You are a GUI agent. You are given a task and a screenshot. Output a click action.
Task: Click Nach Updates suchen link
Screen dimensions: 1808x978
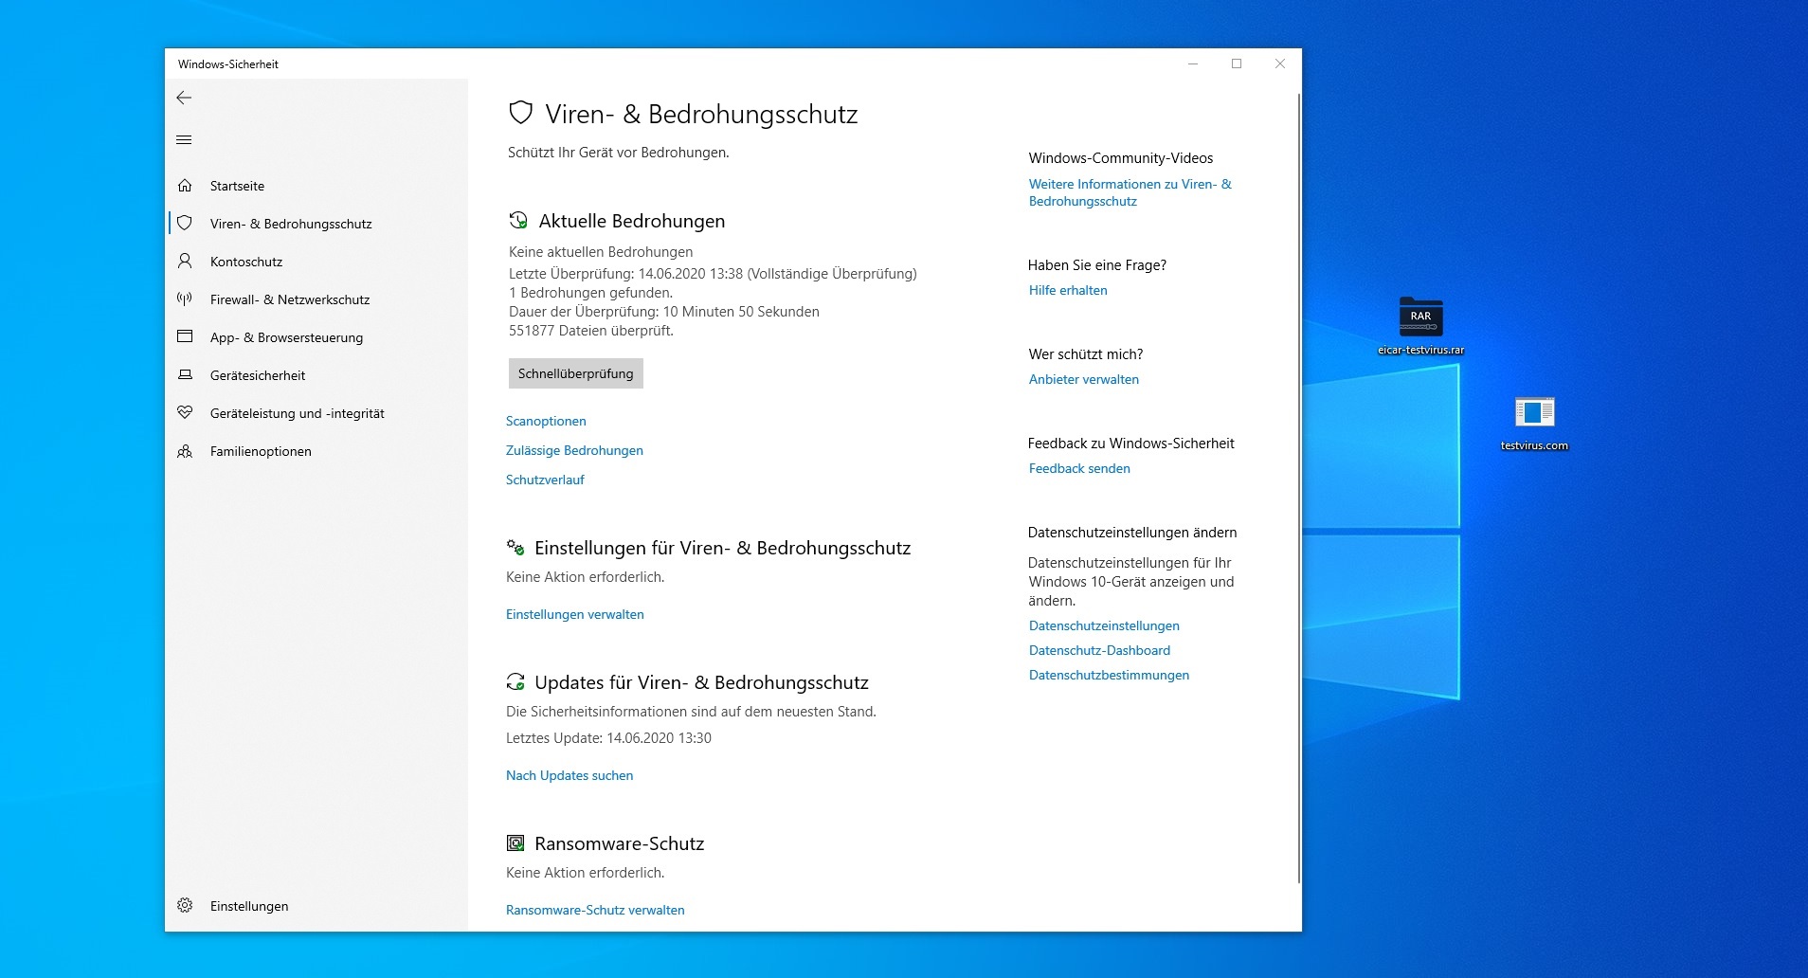pos(570,775)
